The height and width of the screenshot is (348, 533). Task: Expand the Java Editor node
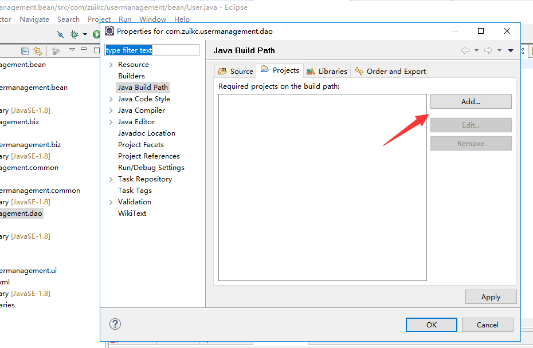click(x=111, y=122)
